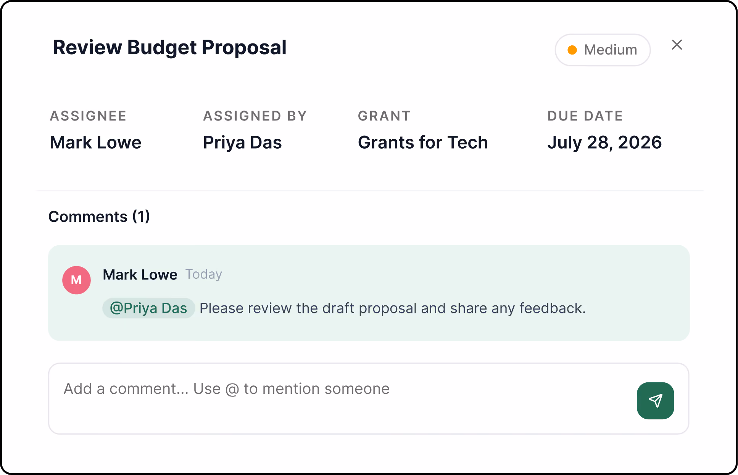Select the comment text about draft proposal
Viewport: 738px width, 475px height.
[393, 308]
